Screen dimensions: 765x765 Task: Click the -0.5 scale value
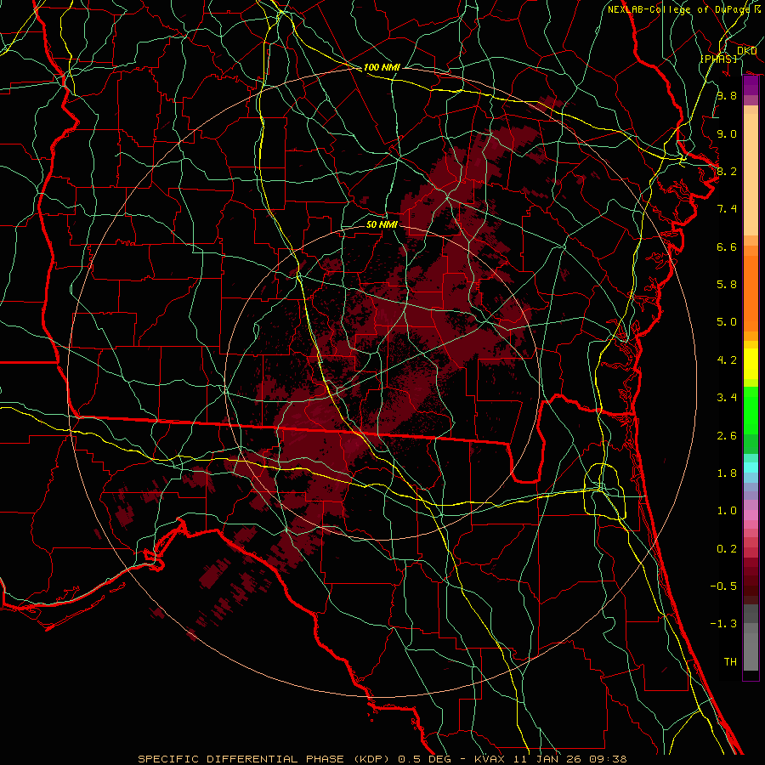723,586
